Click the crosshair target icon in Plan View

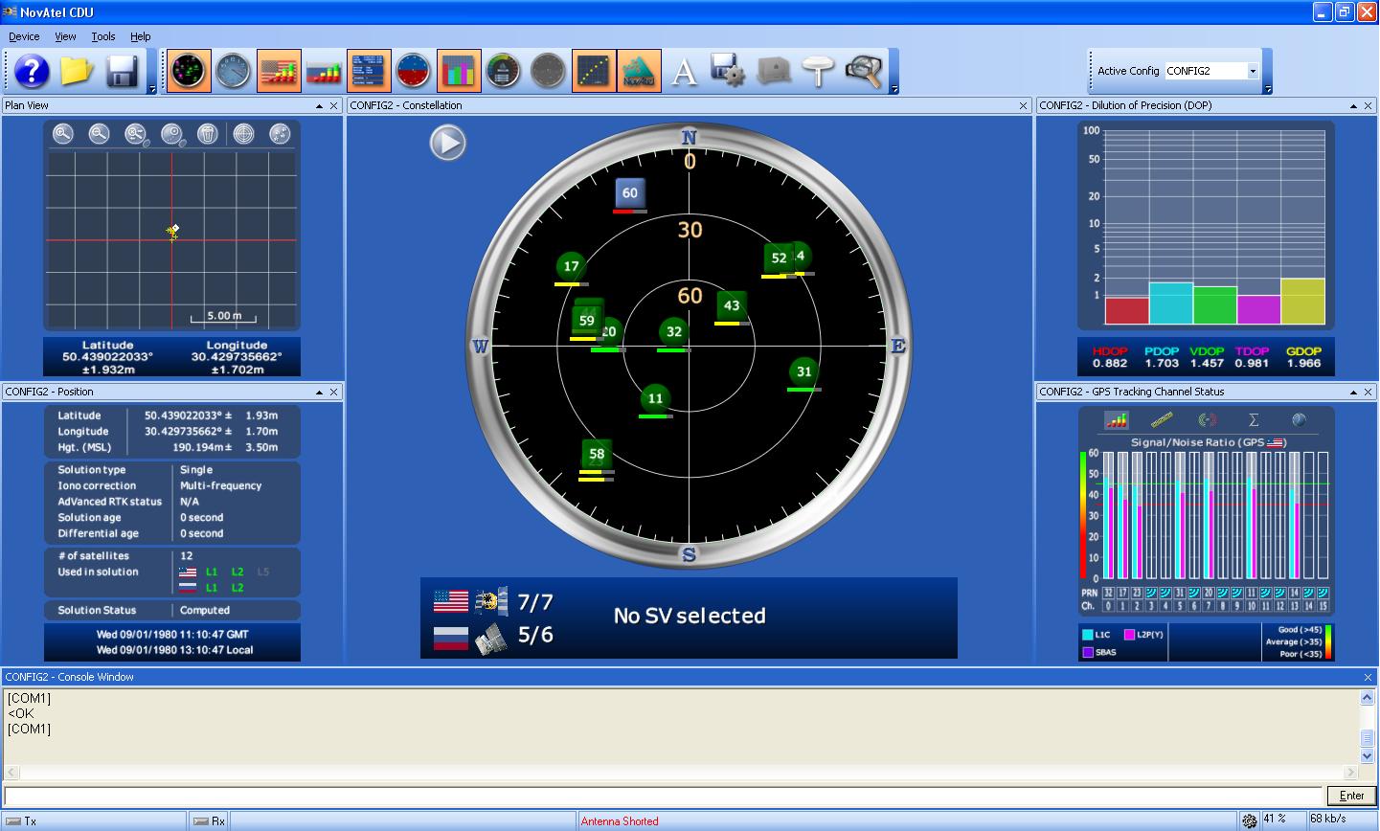(x=244, y=134)
